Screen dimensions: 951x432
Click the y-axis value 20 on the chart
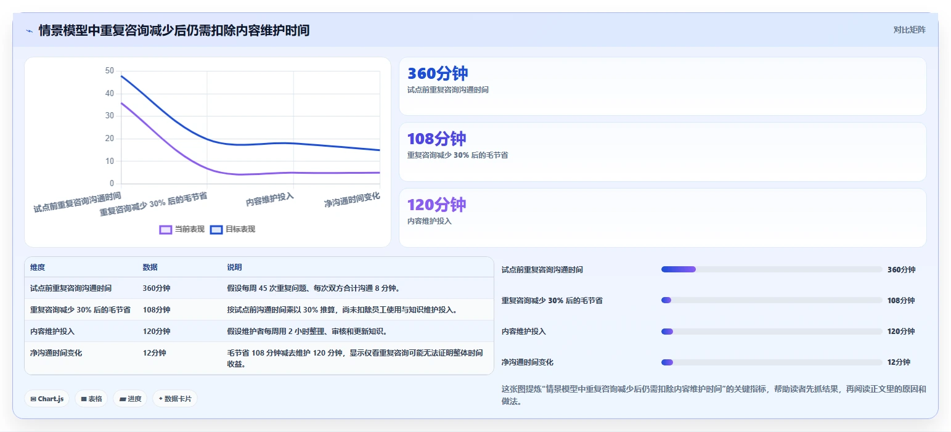click(110, 139)
